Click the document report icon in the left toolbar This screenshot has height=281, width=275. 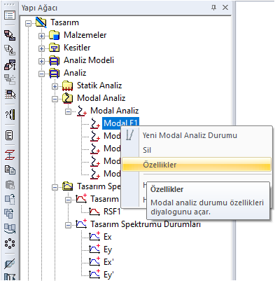point(10,135)
